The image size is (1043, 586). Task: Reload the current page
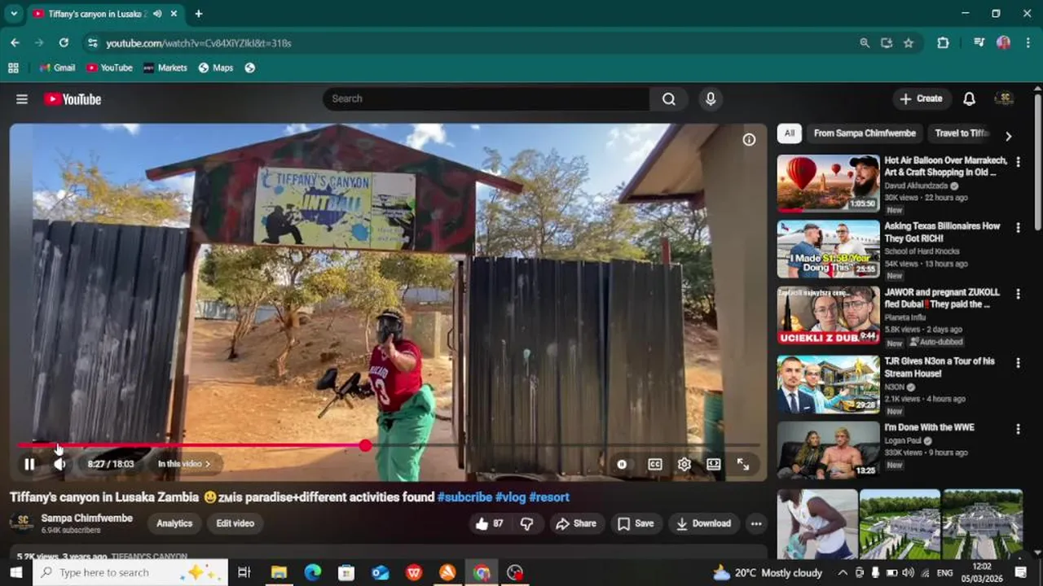click(x=64, y=43)
